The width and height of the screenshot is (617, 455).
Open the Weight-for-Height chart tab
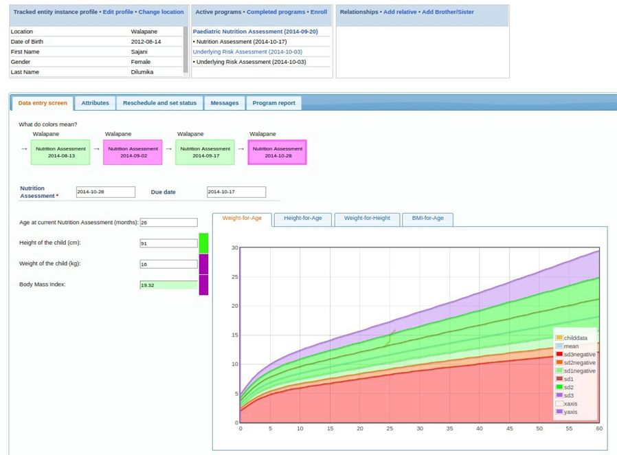367,219
